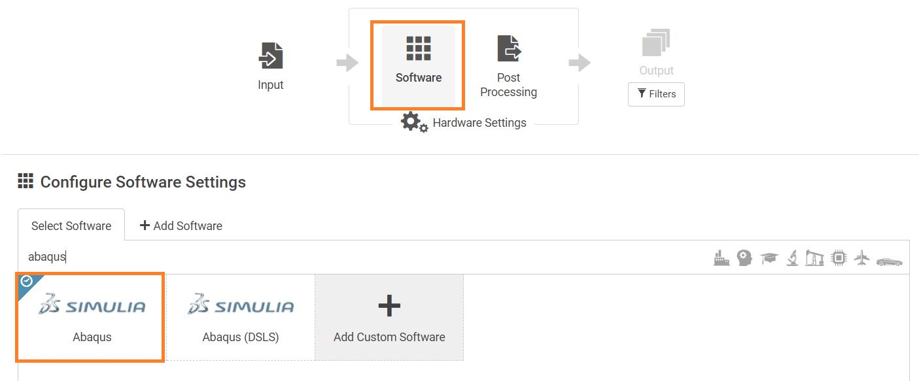
Task: Select the Abaqus (DSLS) software tile
Action: (241, 317)
